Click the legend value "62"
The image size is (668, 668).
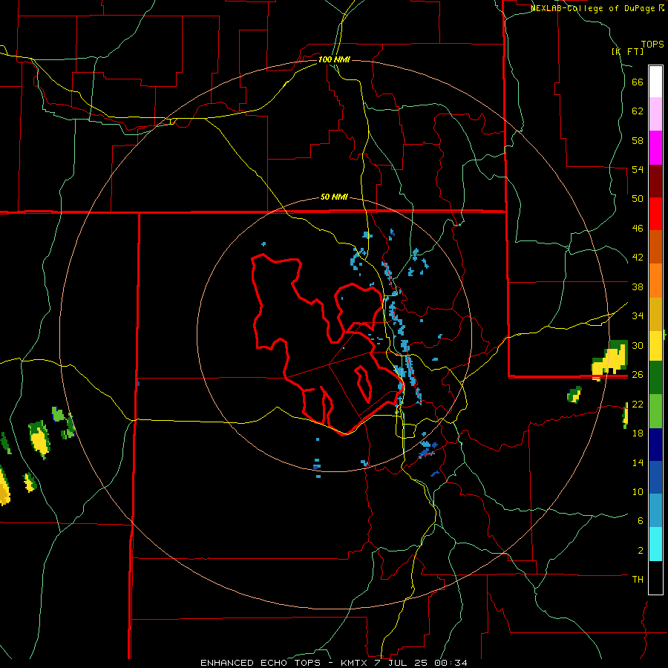click(x=638, y=111)
